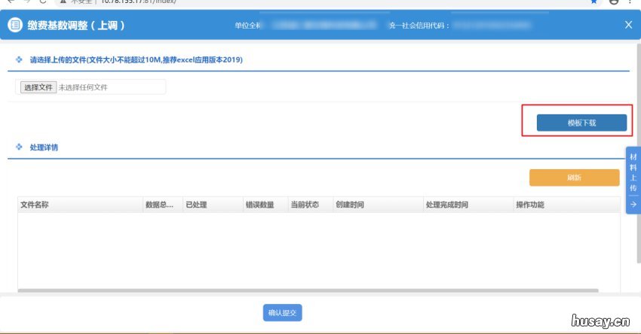The height and width of the screenshot is (334, 641).
Task: Click the diamond icon beside 请选择上传的文件
Action: pos(19,59)
